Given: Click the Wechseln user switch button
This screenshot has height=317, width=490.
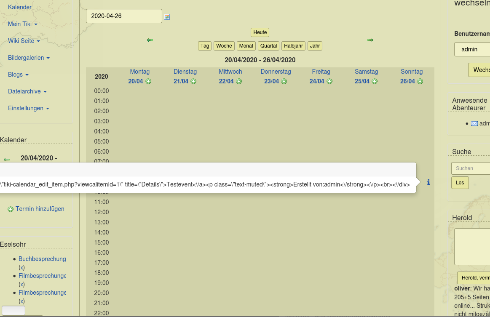Looking at the screenshot, I should 479,70.
